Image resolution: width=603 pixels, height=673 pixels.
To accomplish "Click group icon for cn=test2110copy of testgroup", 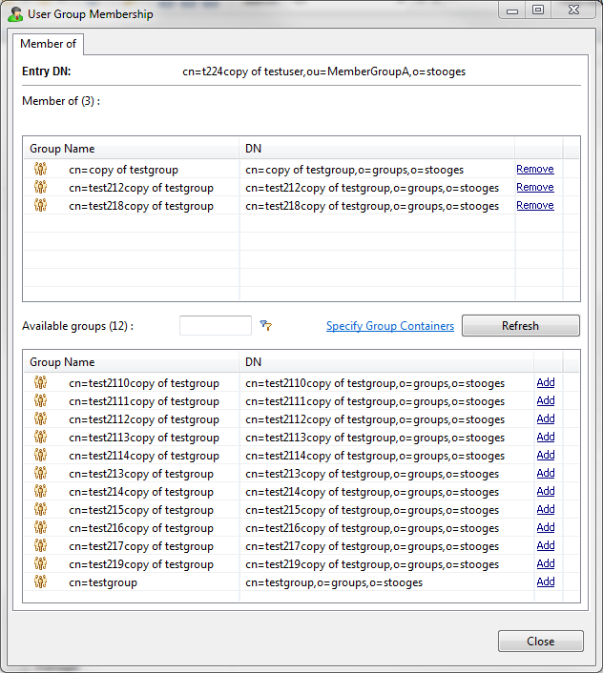I will [40, 383].
